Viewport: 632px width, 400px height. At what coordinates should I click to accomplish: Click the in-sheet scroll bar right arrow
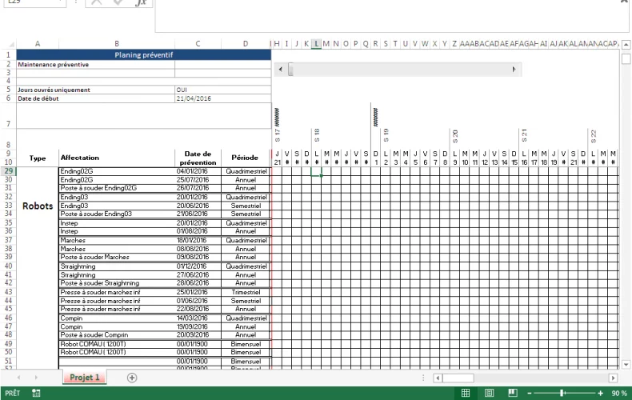point(514,70)
